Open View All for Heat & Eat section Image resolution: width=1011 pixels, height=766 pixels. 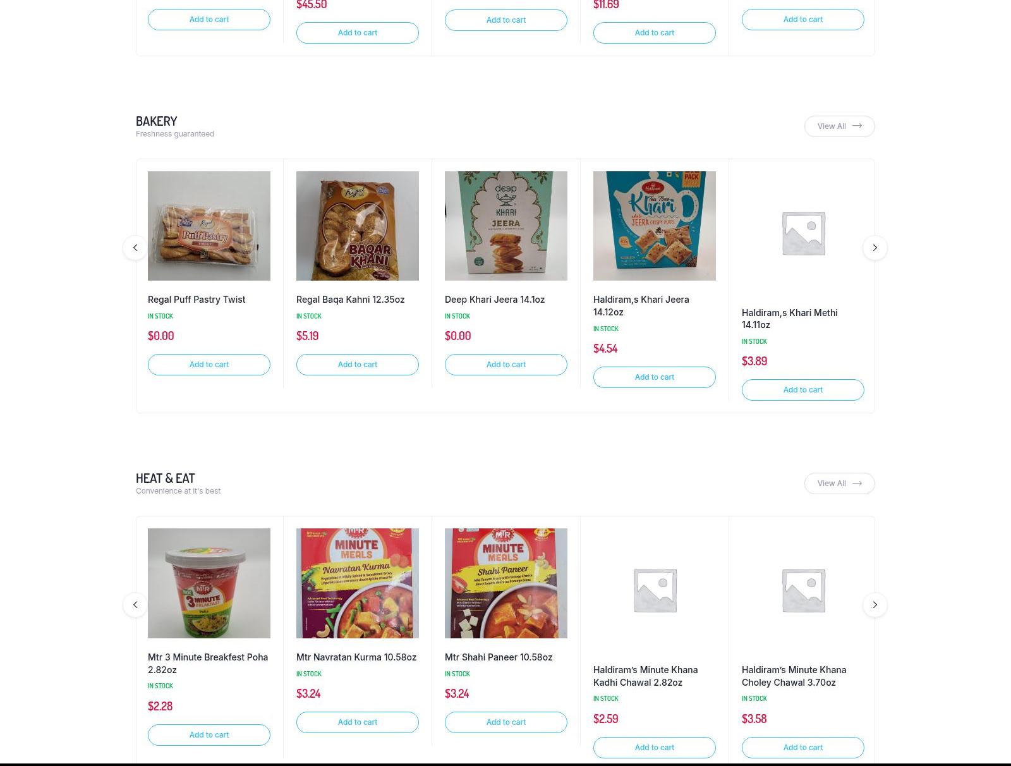[839, 483]
